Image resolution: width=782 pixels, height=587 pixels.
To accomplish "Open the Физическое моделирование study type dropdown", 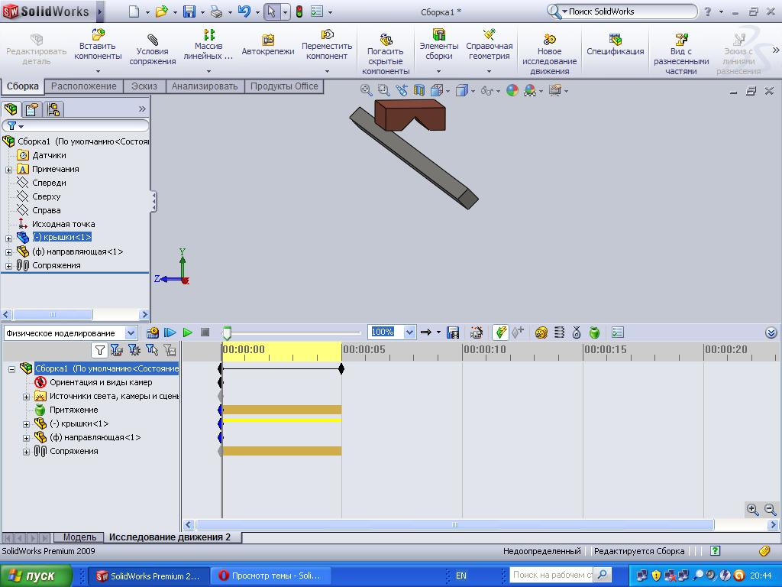I will tap(131, 332).
